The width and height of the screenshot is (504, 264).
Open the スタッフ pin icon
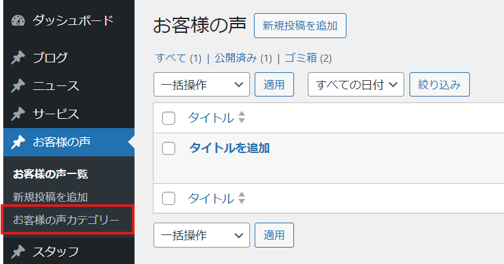[x=18, y=252]
